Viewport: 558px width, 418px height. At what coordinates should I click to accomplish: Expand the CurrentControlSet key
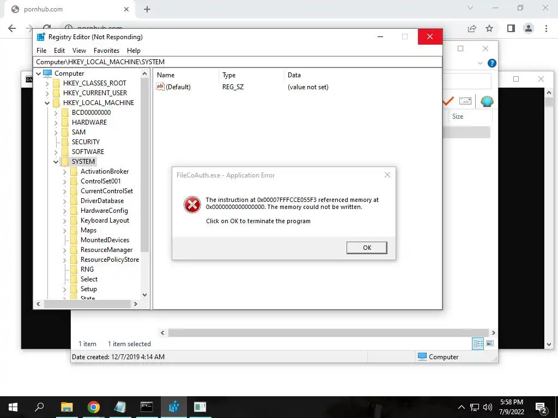[x=64, y=191]
